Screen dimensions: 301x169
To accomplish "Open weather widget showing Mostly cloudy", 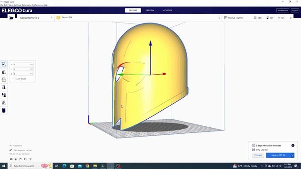I will 245,166.
